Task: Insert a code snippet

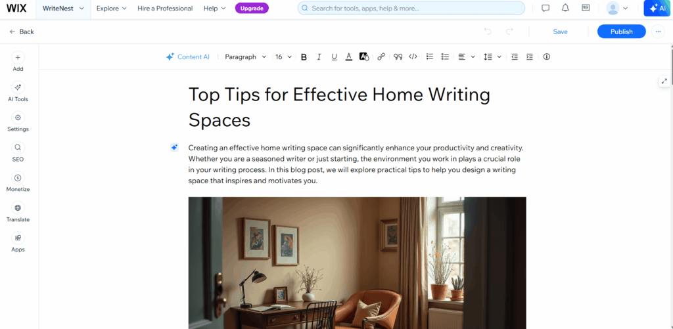Action: click(x=413, y=56)
